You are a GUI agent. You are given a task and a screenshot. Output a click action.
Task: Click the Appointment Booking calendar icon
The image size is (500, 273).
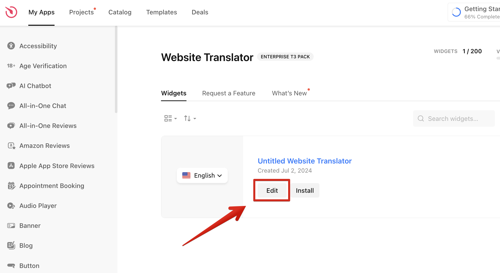tap(11, 186)
